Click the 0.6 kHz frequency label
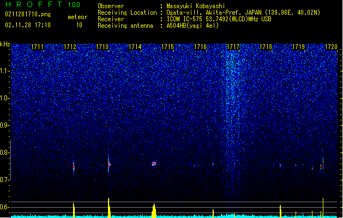Screen dimensions: 343x218 tap(4, 207)
